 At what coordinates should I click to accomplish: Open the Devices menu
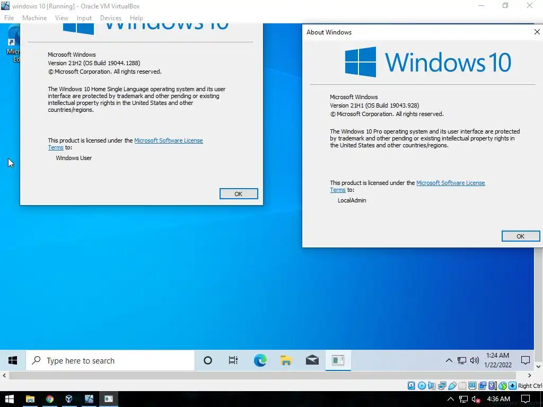pyautogui.click(x=110, y=17)
